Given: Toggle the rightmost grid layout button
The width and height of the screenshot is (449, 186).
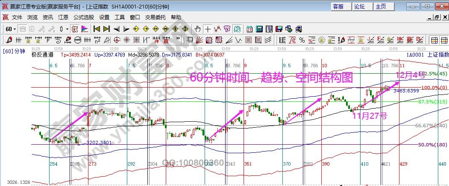Looking at the screenshot, I should click(443, 40).
